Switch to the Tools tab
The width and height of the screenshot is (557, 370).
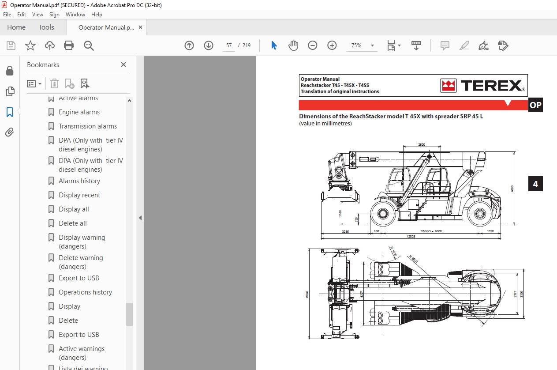click(46, 27)
